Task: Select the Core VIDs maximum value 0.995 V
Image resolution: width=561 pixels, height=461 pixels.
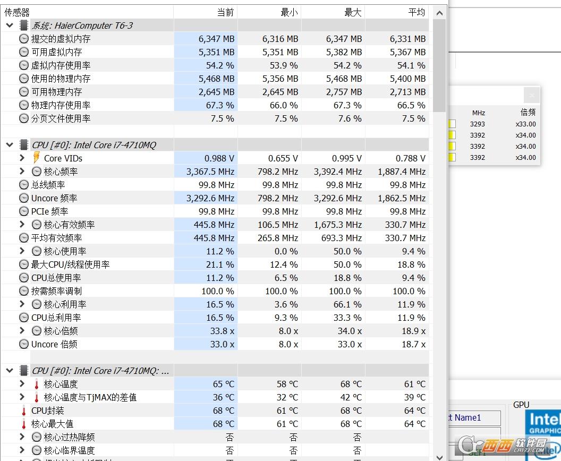Action: pos(347,158)
